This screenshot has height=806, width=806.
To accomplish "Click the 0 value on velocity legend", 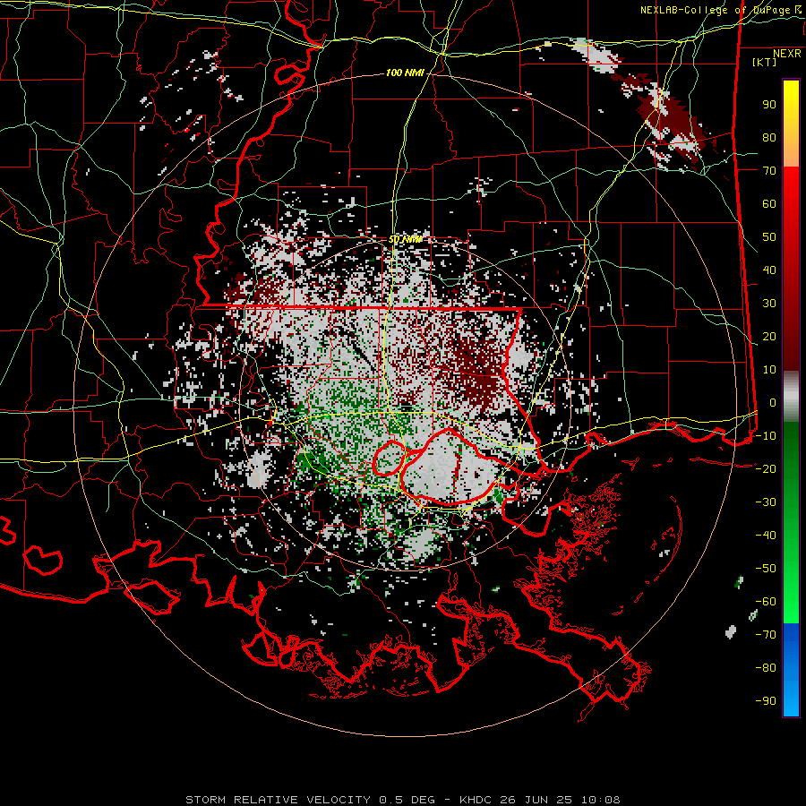I will [x=773, y=402].
